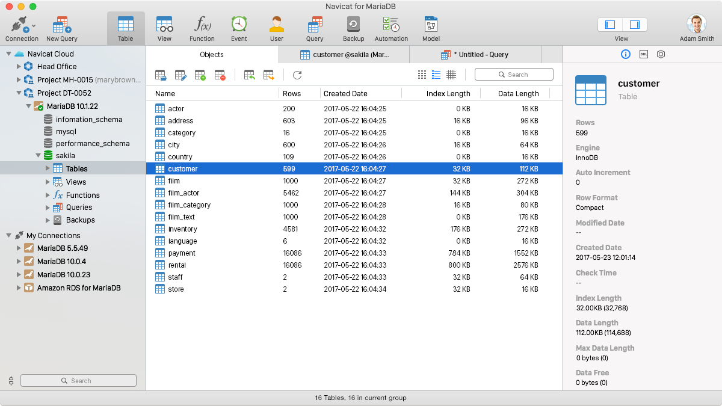722x406 pixels.
Task: Click the Delete Table red minus icon
Action: point(220,75)
